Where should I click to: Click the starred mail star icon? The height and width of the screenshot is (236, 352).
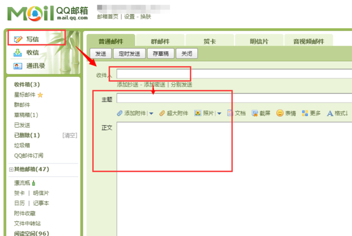point(40,95)
